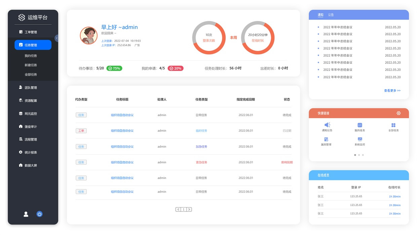Click the power logout icon in sidebar

pos(39,214)
